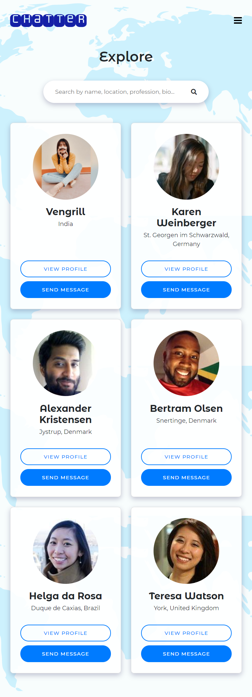Send message to Teresa Watson

pyautogui.click(x=186, y=654)
